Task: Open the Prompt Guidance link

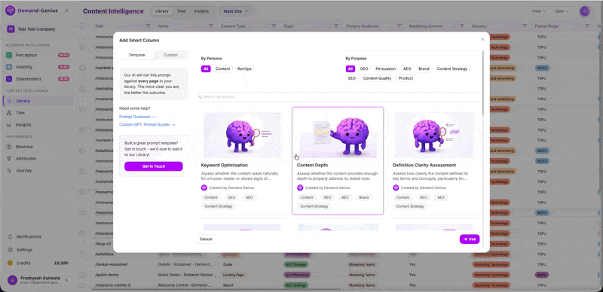Action: 137,117
